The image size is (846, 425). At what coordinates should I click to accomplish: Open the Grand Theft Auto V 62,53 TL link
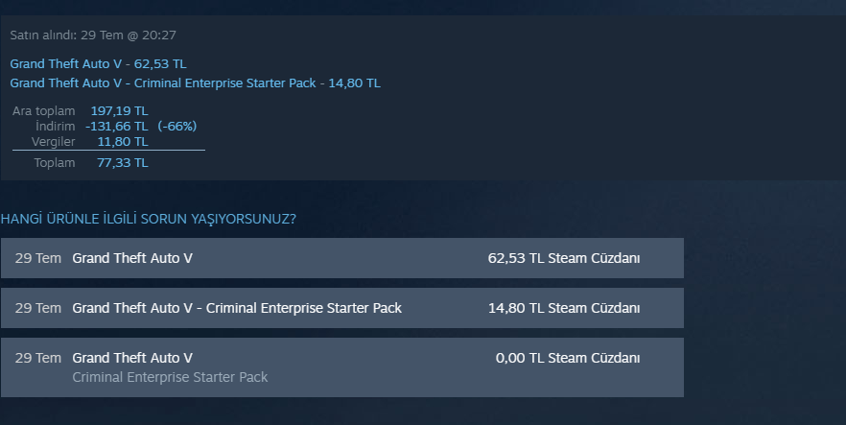tap(98, 63)
